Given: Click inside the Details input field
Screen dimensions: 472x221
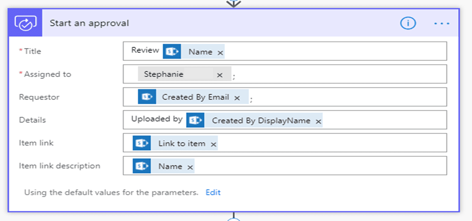Looking at the screenshot, I should point(285,120).
